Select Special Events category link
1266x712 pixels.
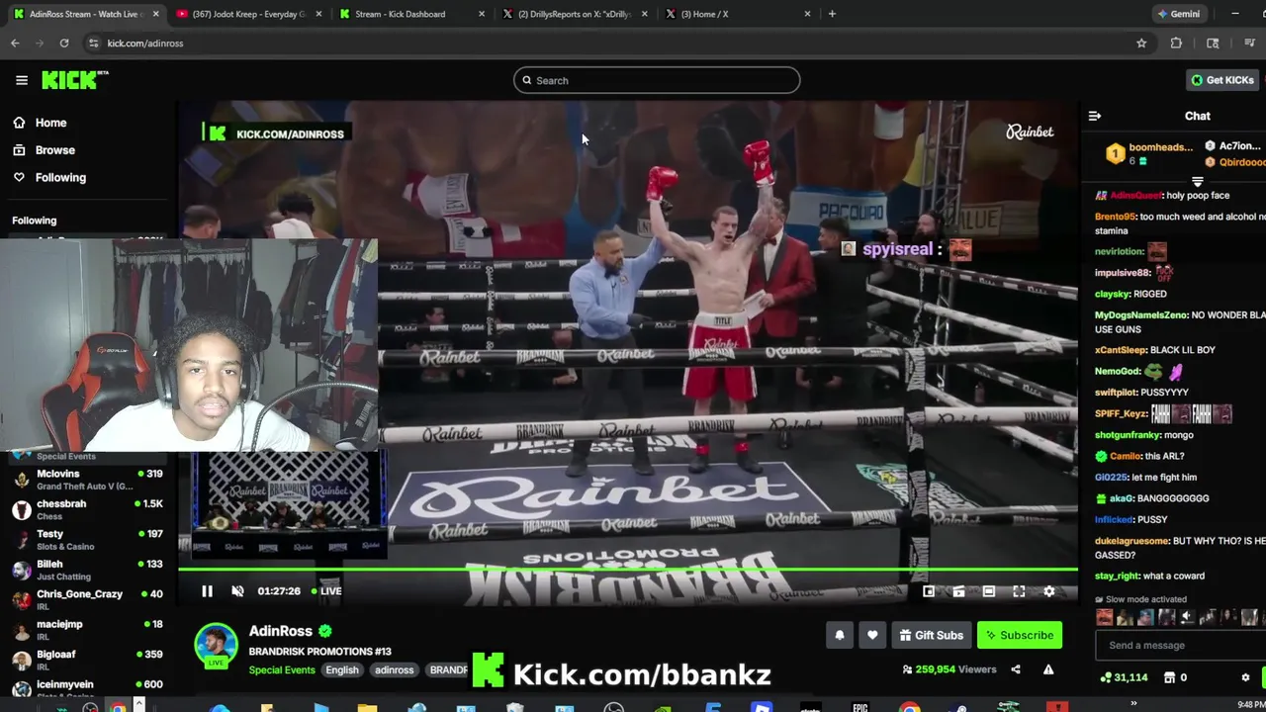pyautogui.click(x=282, y=670)
